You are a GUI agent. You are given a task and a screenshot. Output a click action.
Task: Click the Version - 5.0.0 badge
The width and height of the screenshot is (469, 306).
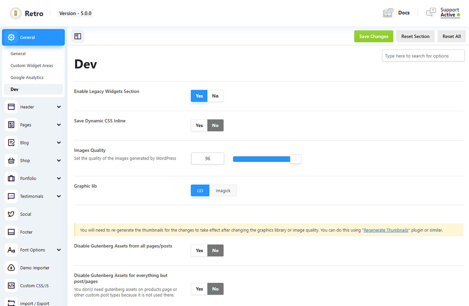point(75,13)
